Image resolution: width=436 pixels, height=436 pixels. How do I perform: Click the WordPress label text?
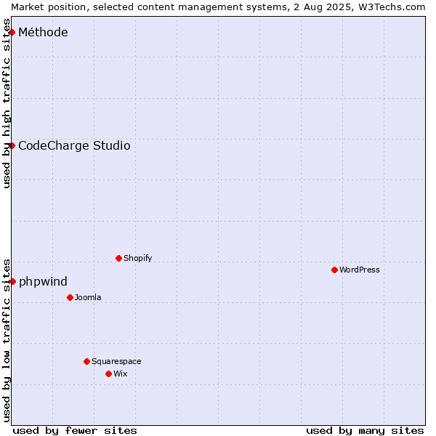(x=359, y=270)
